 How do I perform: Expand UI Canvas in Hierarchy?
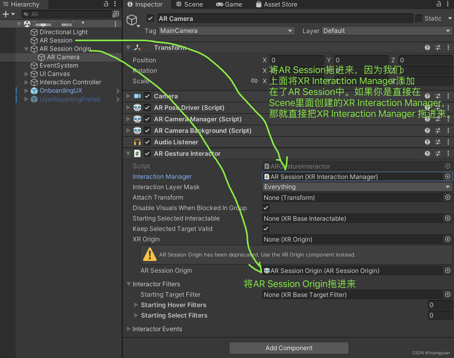coord(26,74)
